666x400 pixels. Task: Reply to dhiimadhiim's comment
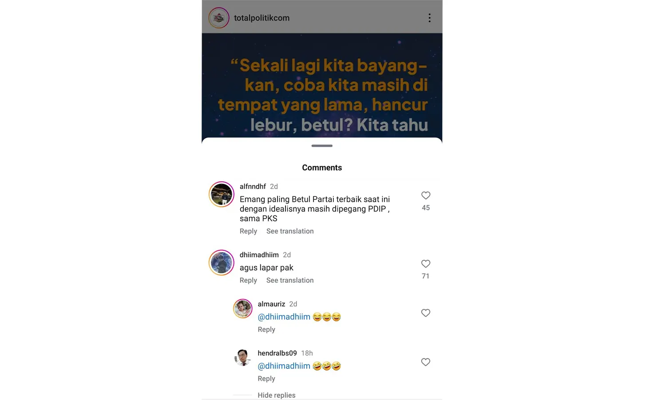[x=248, y=280]
